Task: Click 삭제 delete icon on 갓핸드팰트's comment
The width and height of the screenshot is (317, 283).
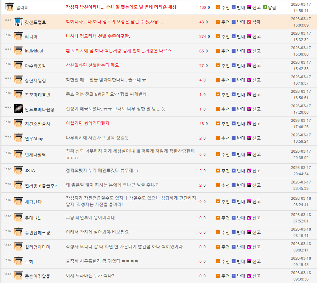Action: pos(249,22)
